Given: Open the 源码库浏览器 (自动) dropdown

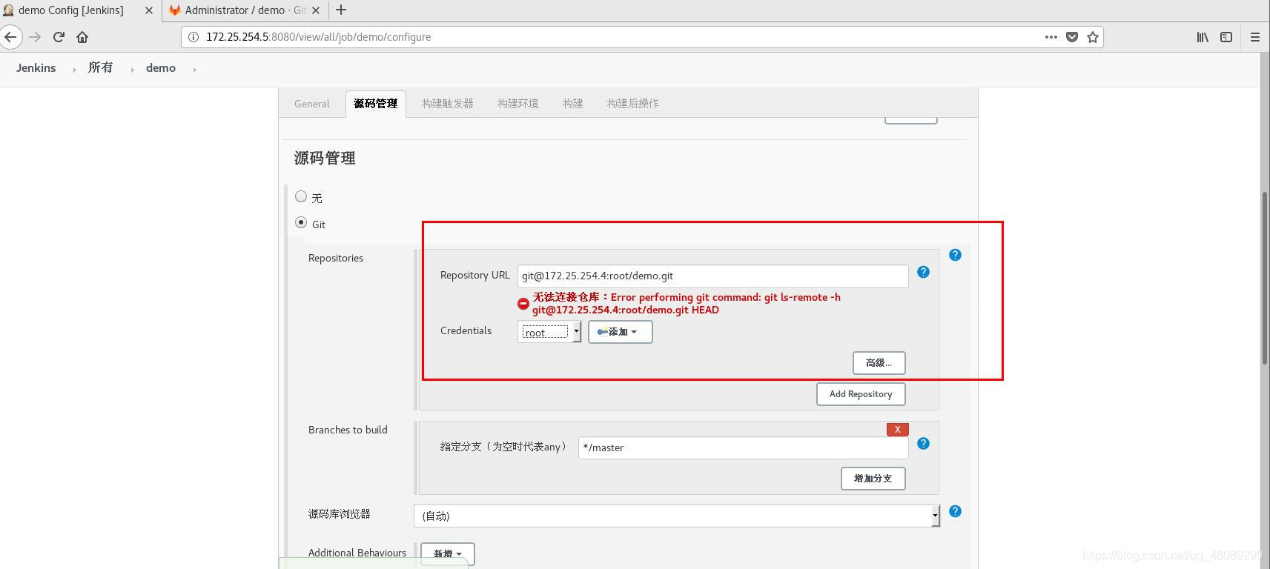Looking at the screenshot, I should point(677,516).
